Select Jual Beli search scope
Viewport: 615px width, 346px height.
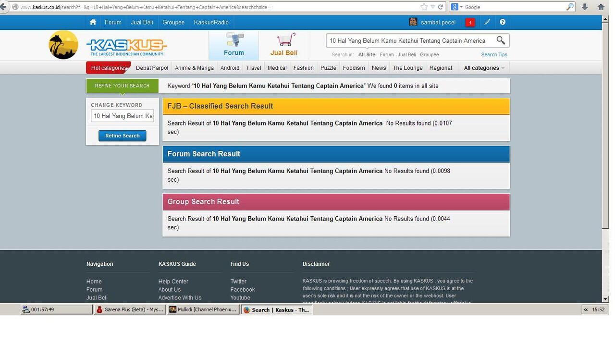pos(407,55)
